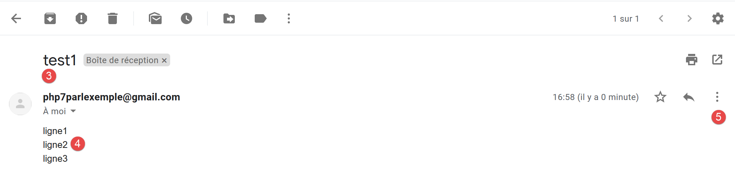The width and height of the screenshot is (735, 194).
Task: Star the message from php7parlexemple
Action: [x=660, y=97]
